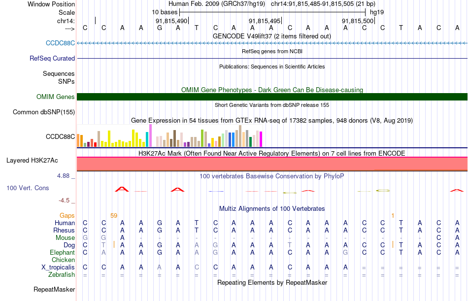
Task: Click the magenta bar ending the GTEx chart
Action: coord(261,139)
